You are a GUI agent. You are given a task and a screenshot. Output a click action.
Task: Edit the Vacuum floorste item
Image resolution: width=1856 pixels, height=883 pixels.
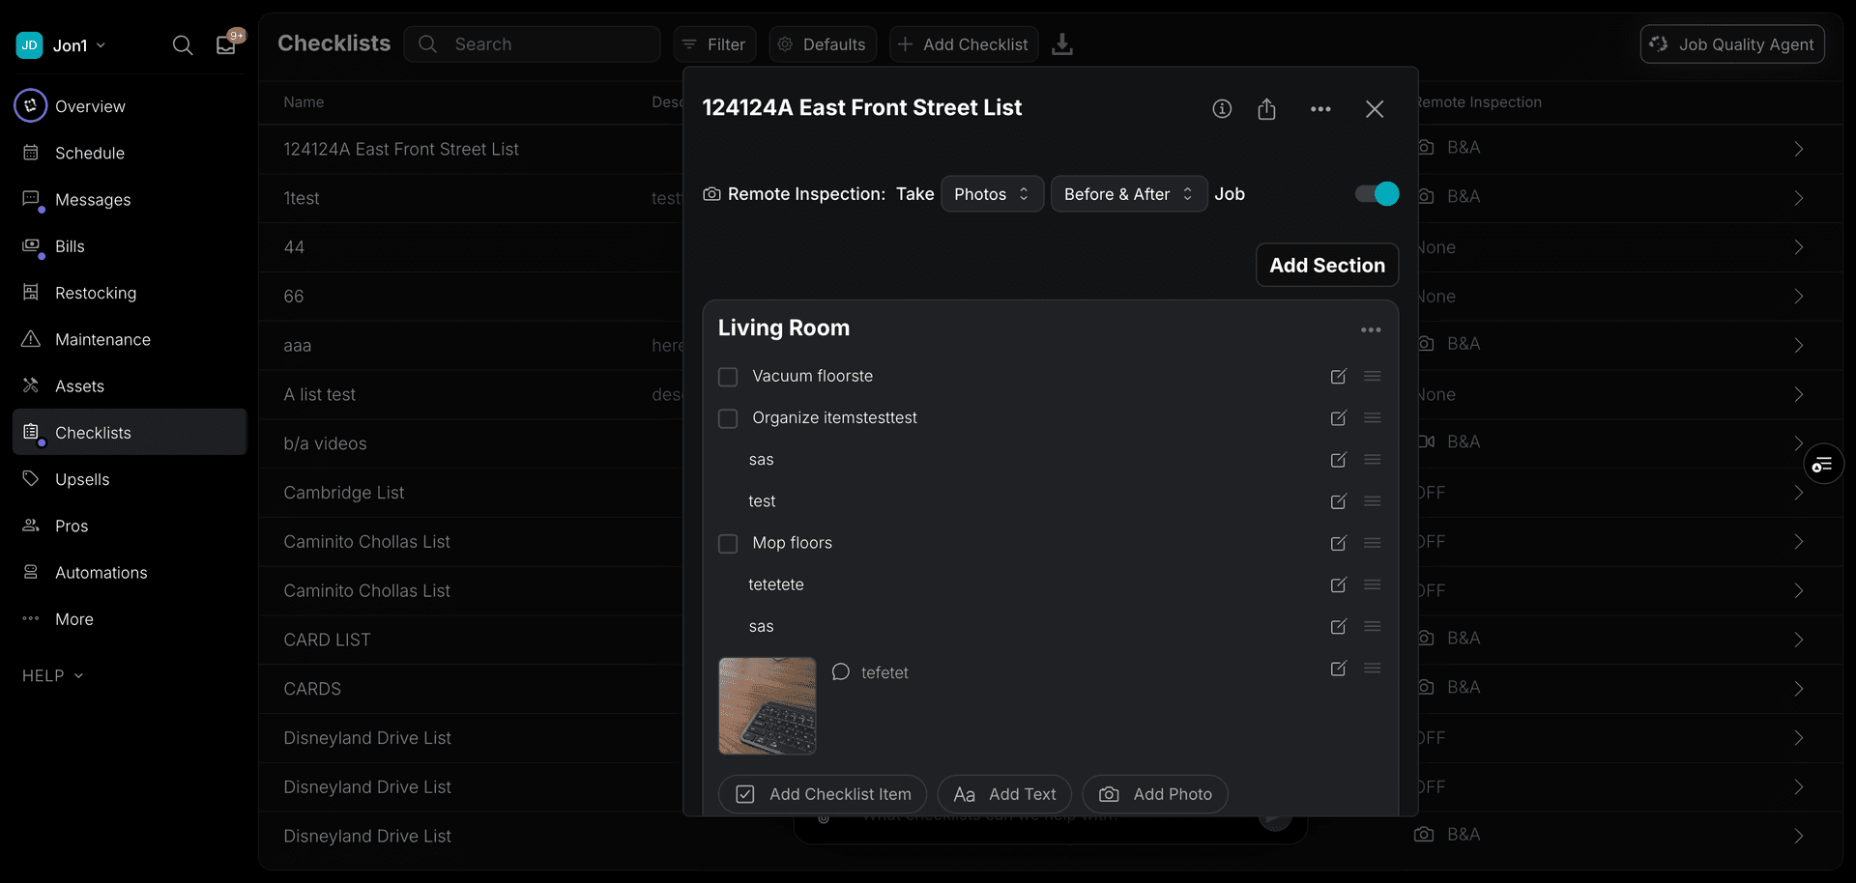tap(1338, 377)
